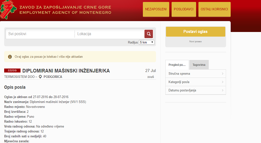Click the Radijus label
261x143 pixels.
(x=133, y=43)
